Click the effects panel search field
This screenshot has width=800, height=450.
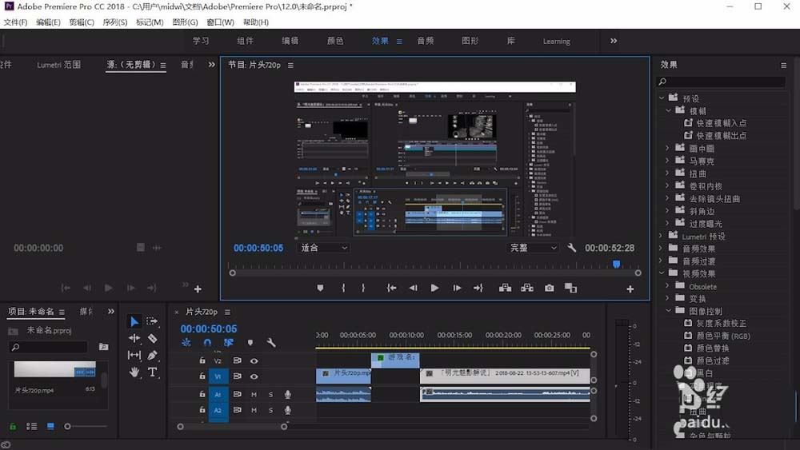(x=721, y=82)
